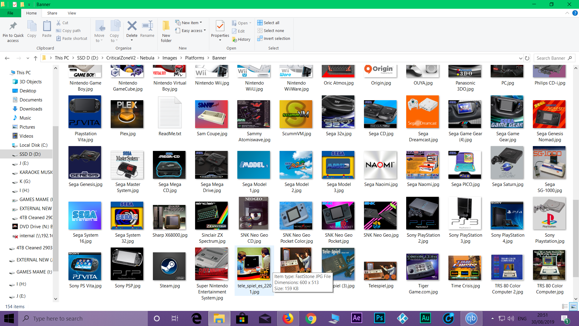Collapse the ribbon with the chevron
This screenshot has width=579, height=326.
[567, 13]
